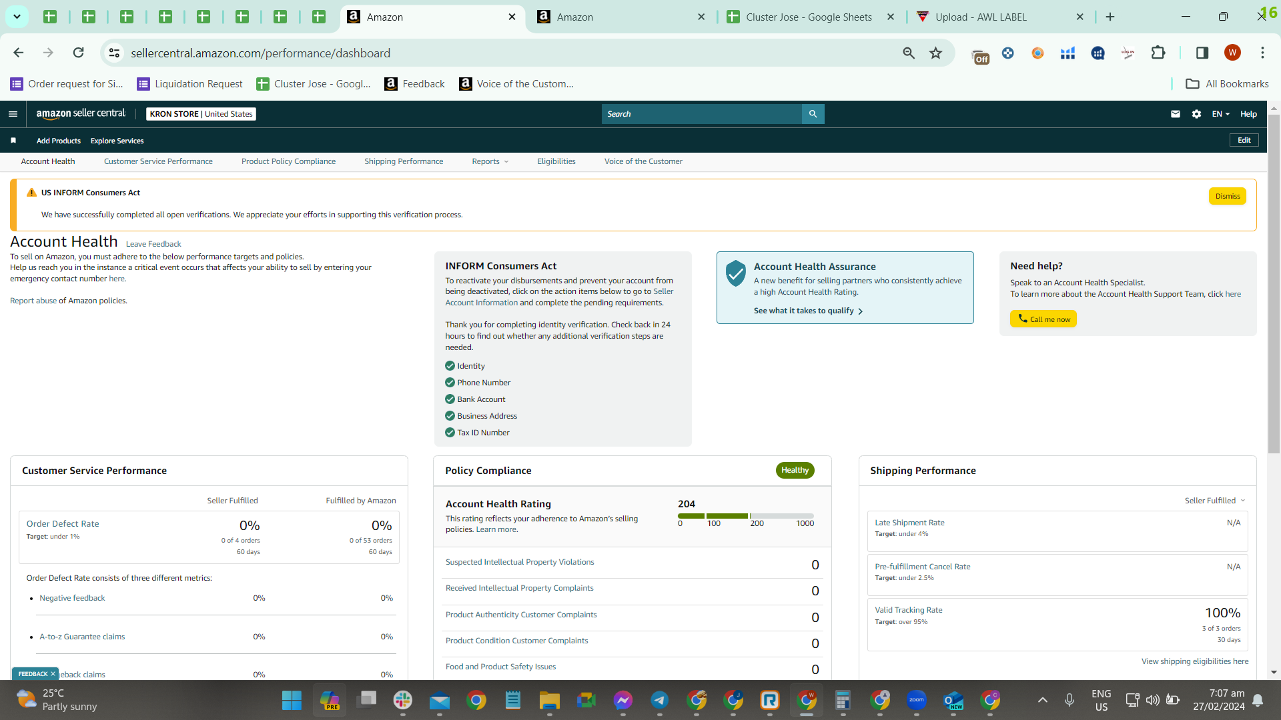The height and width of the screenshot is (720, 1281).
Task: Open the Seller Central settings gear
Action: pos(1197,114)
